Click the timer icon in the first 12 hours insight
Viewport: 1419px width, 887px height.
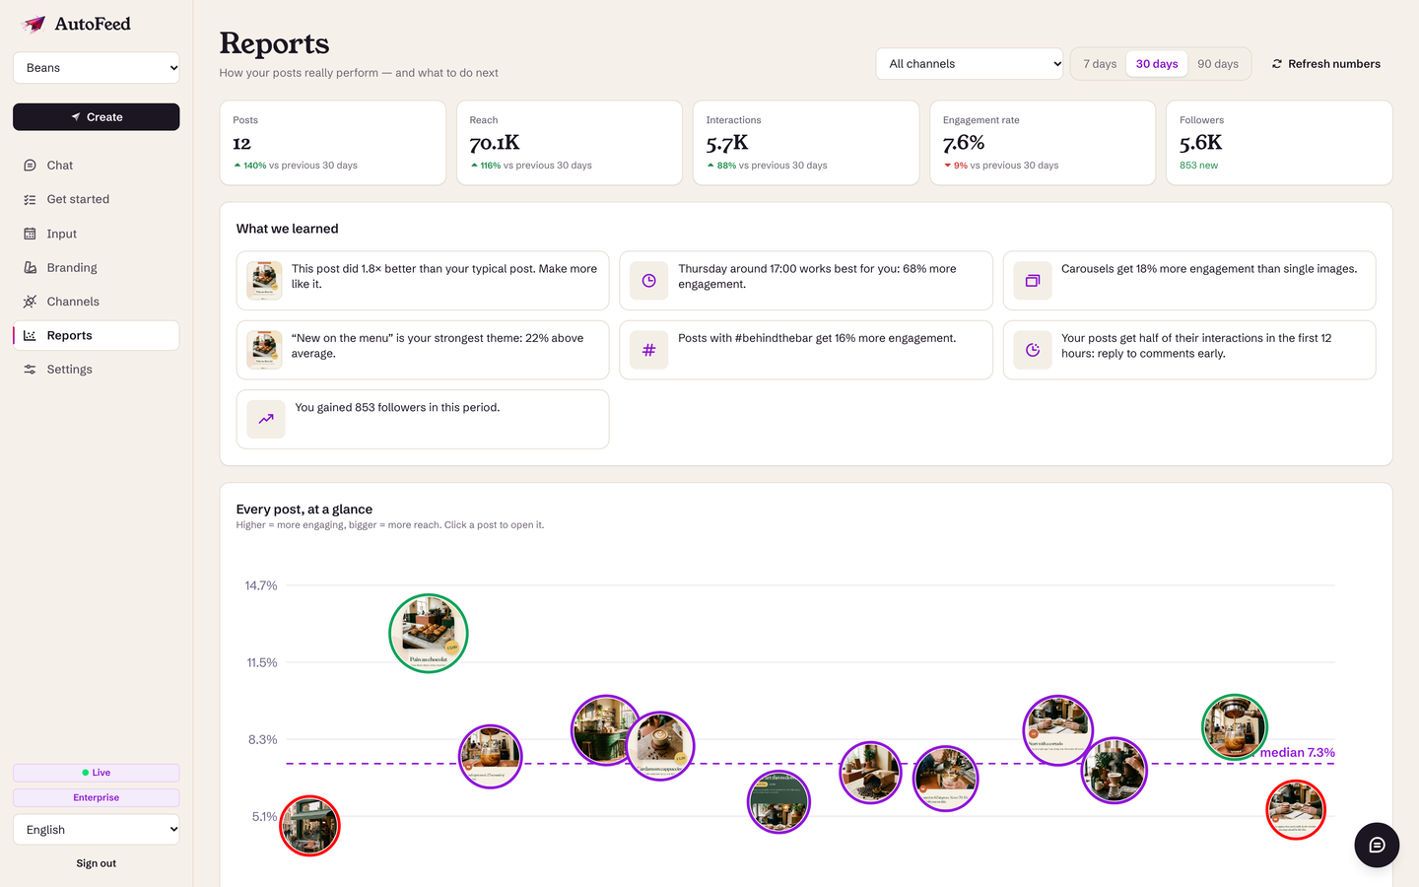click(1032, 350)
